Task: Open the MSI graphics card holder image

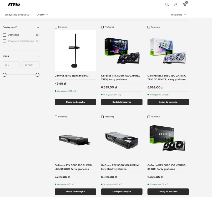Action: 75,51
